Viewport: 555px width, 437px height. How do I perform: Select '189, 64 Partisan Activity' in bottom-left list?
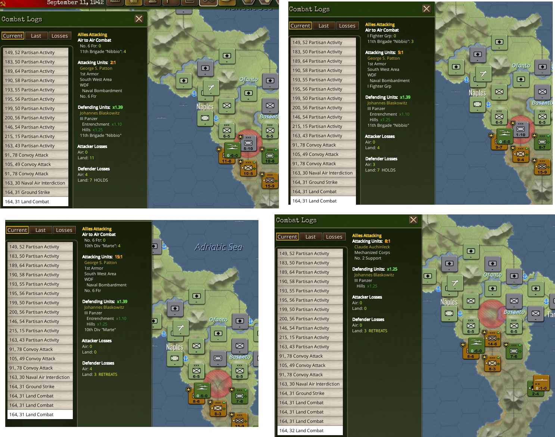pyautogui.click(x=40, y=265)
